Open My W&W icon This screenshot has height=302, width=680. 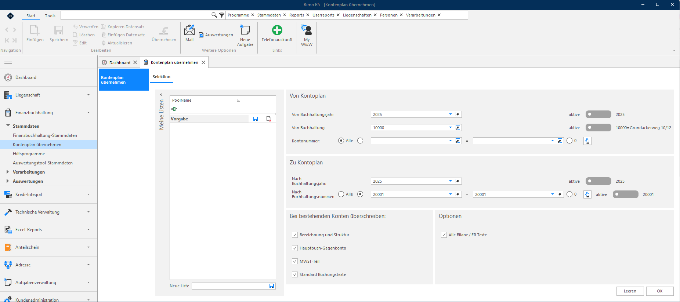(307, 30)
